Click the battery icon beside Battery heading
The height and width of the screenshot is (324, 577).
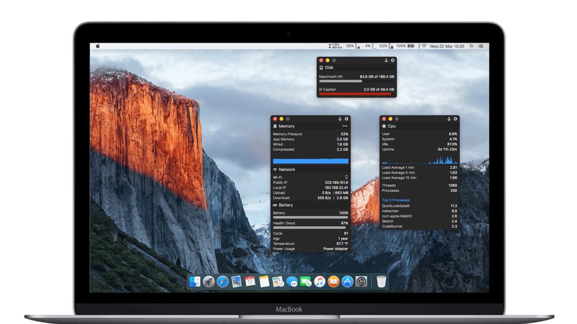[275, 205]
